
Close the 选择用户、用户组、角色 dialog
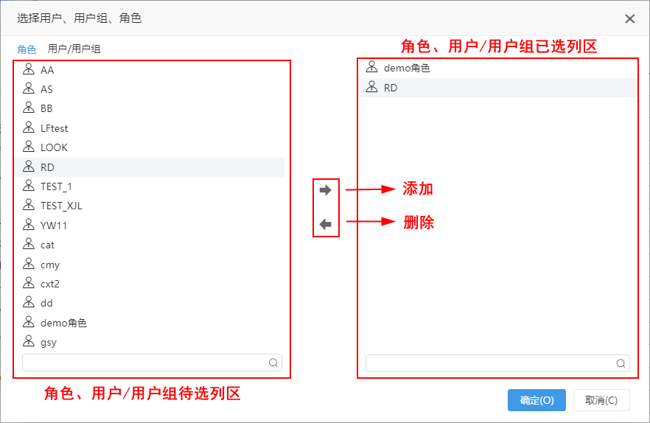pos(629,18)
